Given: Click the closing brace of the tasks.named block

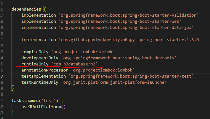Looking at the screenshot, I should [13, 113].
